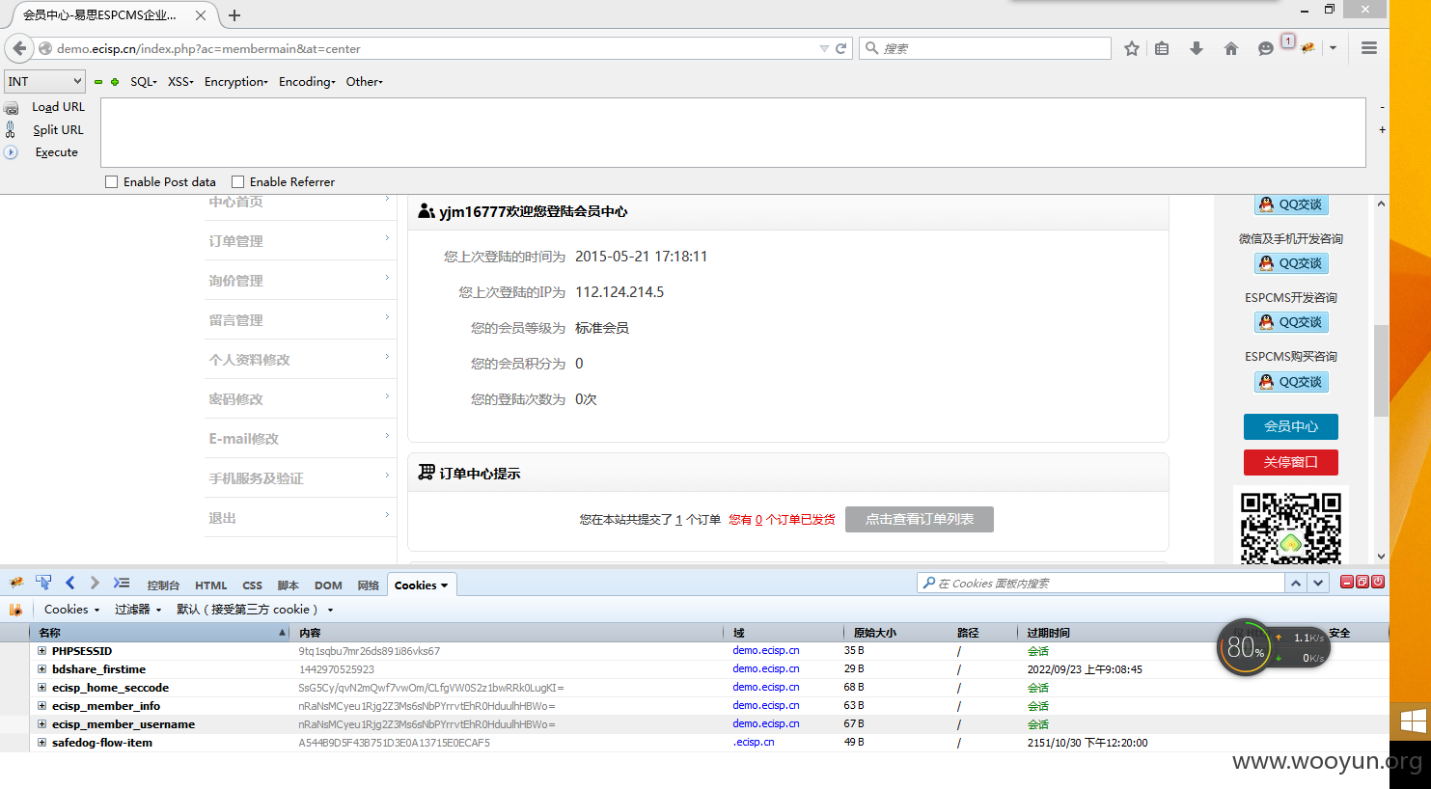Viewport: 1431px width, 789px height.
Task: Switch to the DOM tab in Firebug
Action: [x=328, y=585]
